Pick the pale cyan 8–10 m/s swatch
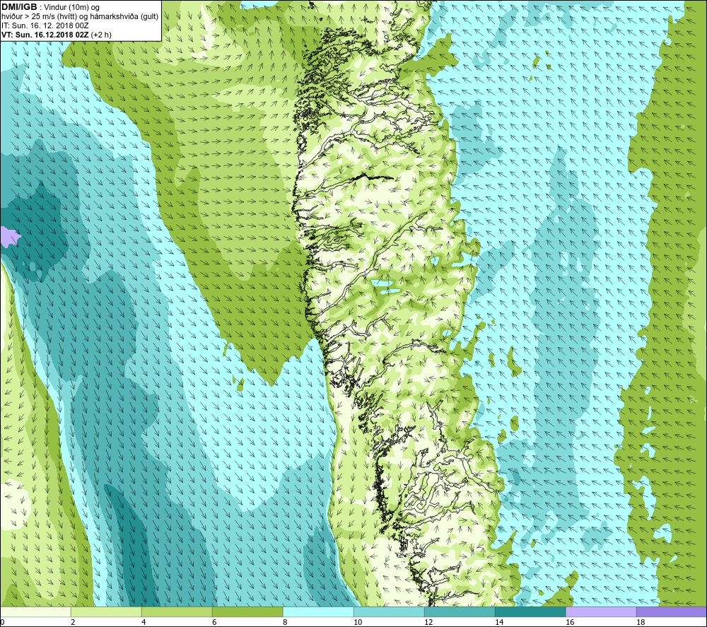Image resolution: width=707 pixels, height=627 pixels. [318, 611]
